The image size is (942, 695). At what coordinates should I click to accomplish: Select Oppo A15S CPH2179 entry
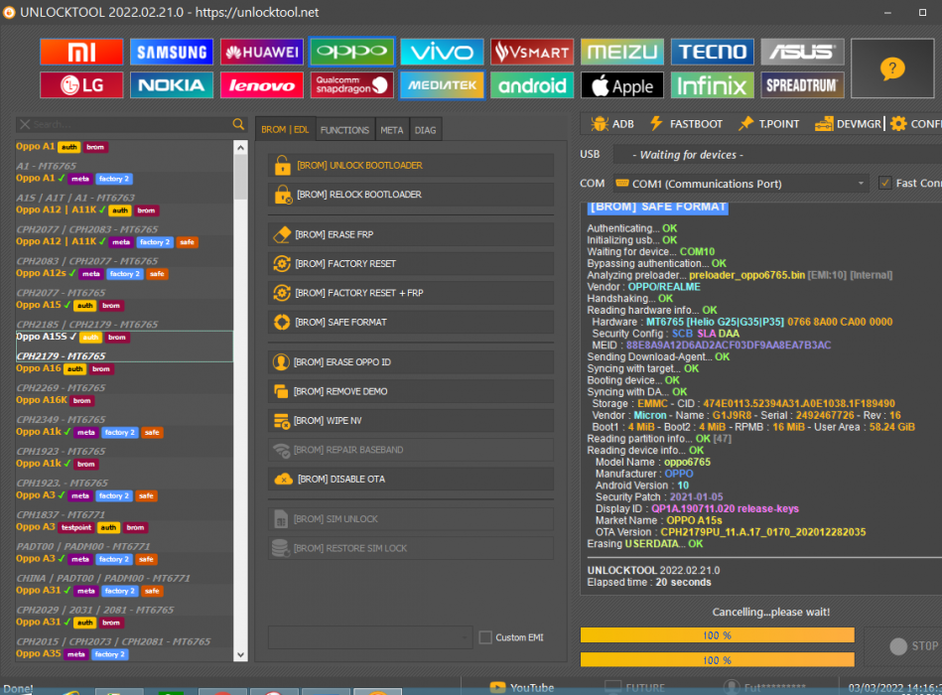(x=124, y=347)
